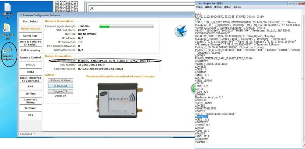
Task: Go to the Remote Control tab
Action: point(30,57)
